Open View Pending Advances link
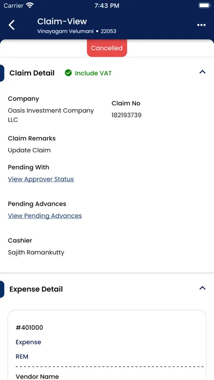Viewport: 214px width, 380px height. click(45, 216)
